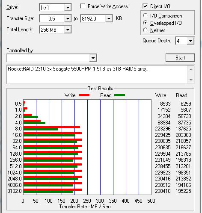The image size is (202, 213).
Task: Click the description box scroll down arrow
Action: [191, 80]
